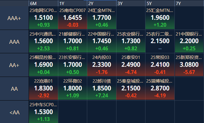Open the 25电网SCP0 bond cell at 1.5100
The width and height of the screenshot is (204, 123).
[x=43, y=18]
